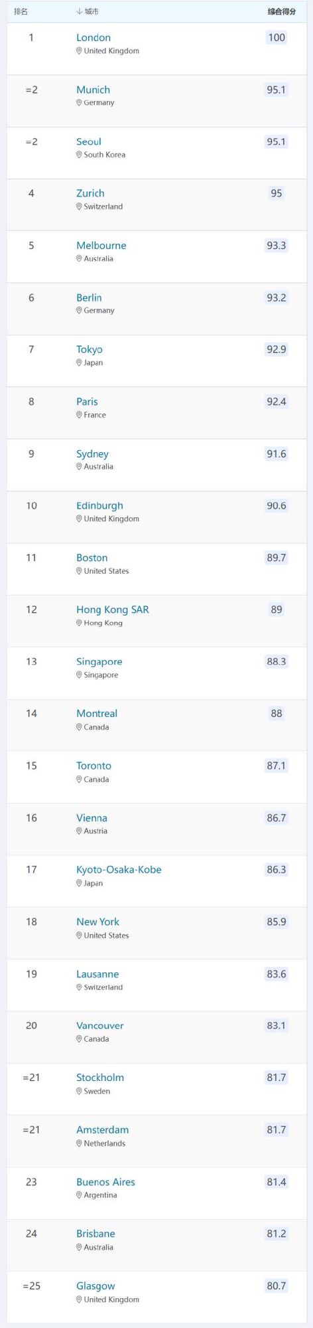Click the 100 score badge for London
Image resolution: width=313 pixels, height=1328 pixels.
(277, 38)
